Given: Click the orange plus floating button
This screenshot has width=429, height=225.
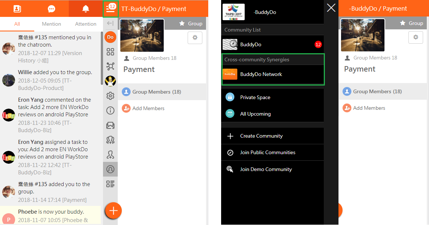Looking at the screenshot, I should [x=113, y=211].
